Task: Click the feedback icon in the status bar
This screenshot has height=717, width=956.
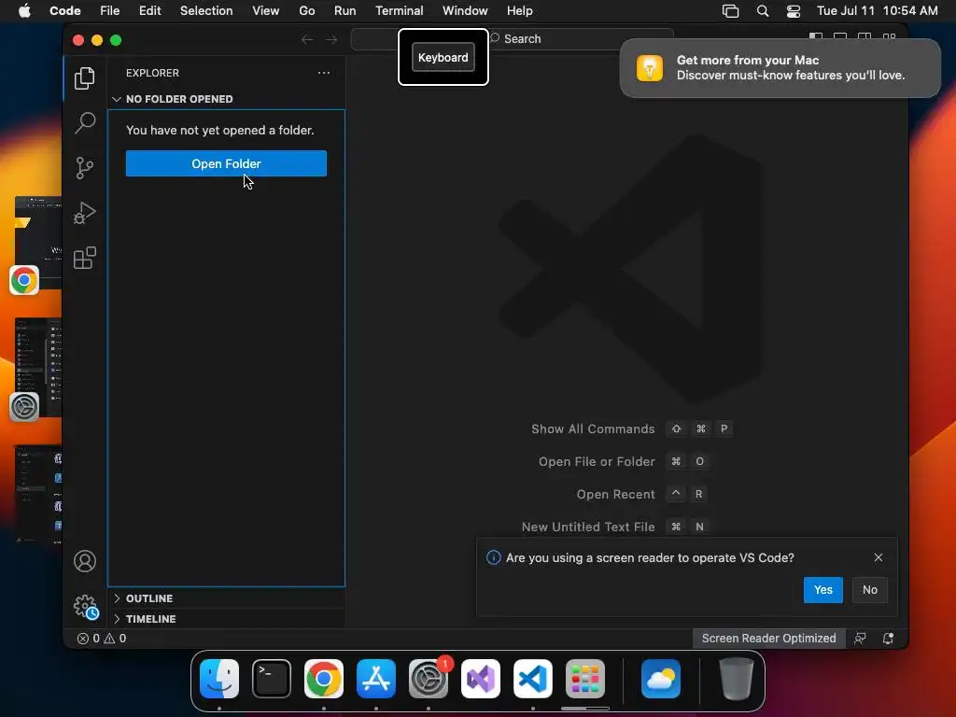Action: tap(860, 639)
